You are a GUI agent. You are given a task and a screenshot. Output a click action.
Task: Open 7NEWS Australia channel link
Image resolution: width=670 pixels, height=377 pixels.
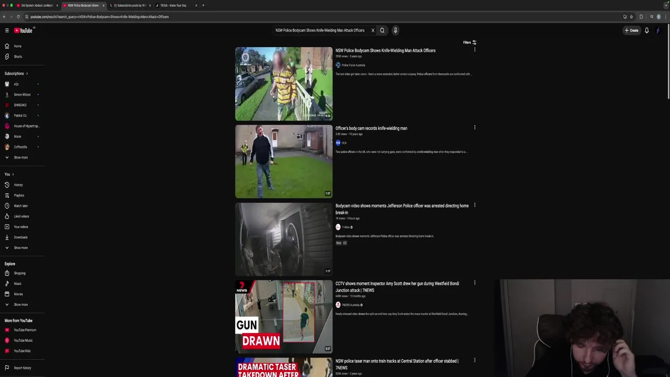(351, 305)
